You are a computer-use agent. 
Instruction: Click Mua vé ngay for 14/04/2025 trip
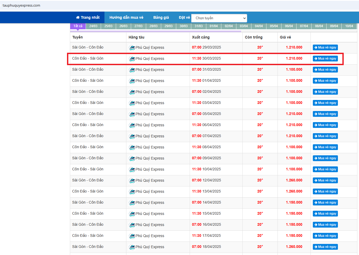325,203
